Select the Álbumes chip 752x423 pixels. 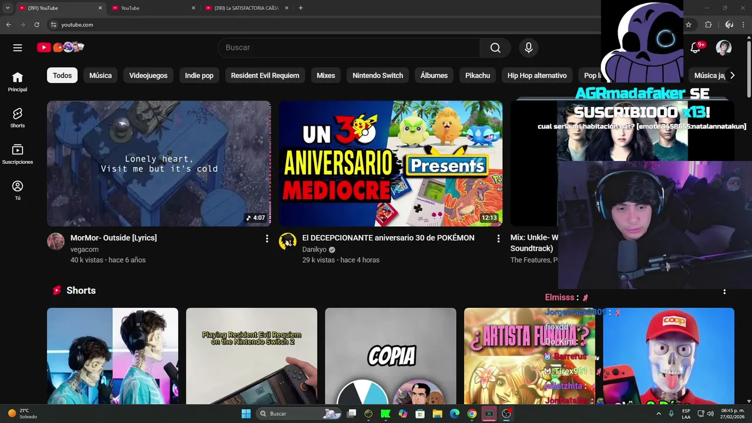(x=434, y=75)
